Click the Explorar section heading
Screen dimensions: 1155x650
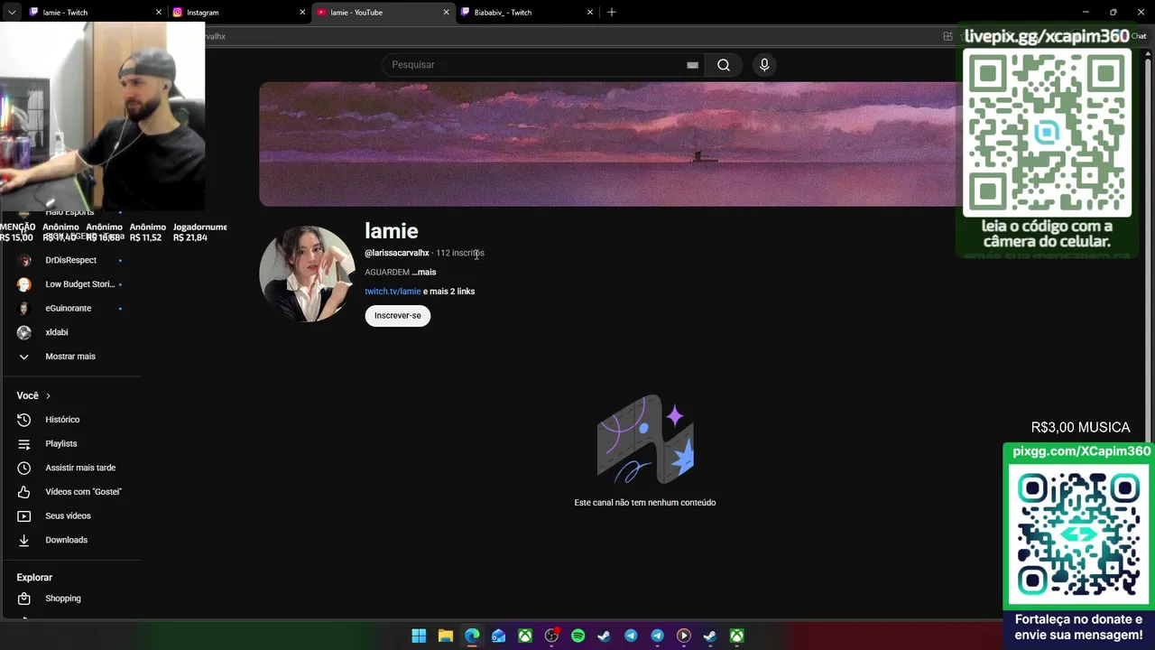pyautogui.click(x=34, y=578)
